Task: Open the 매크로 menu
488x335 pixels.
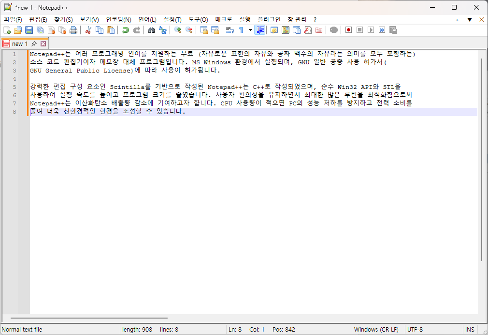Action: [224, 20]
